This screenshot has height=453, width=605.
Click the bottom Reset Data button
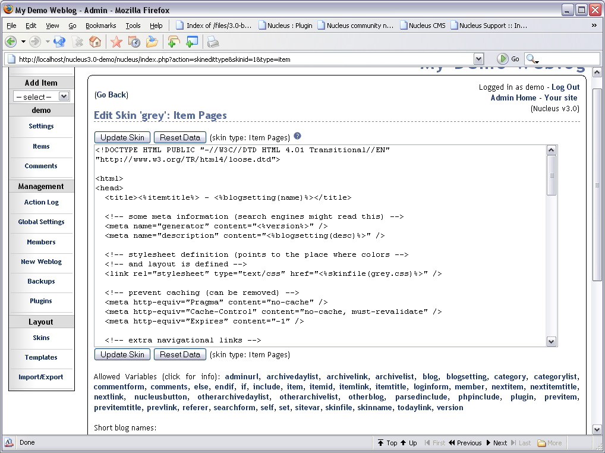click(180, 354)
